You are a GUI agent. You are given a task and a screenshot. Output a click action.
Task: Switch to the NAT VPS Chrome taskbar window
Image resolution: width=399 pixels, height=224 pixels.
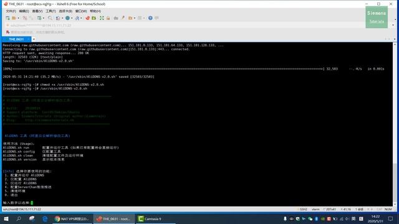pyautogui.click(x=72, y=218)
